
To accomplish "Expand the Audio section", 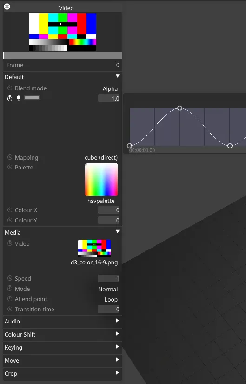I will point(118,321).
